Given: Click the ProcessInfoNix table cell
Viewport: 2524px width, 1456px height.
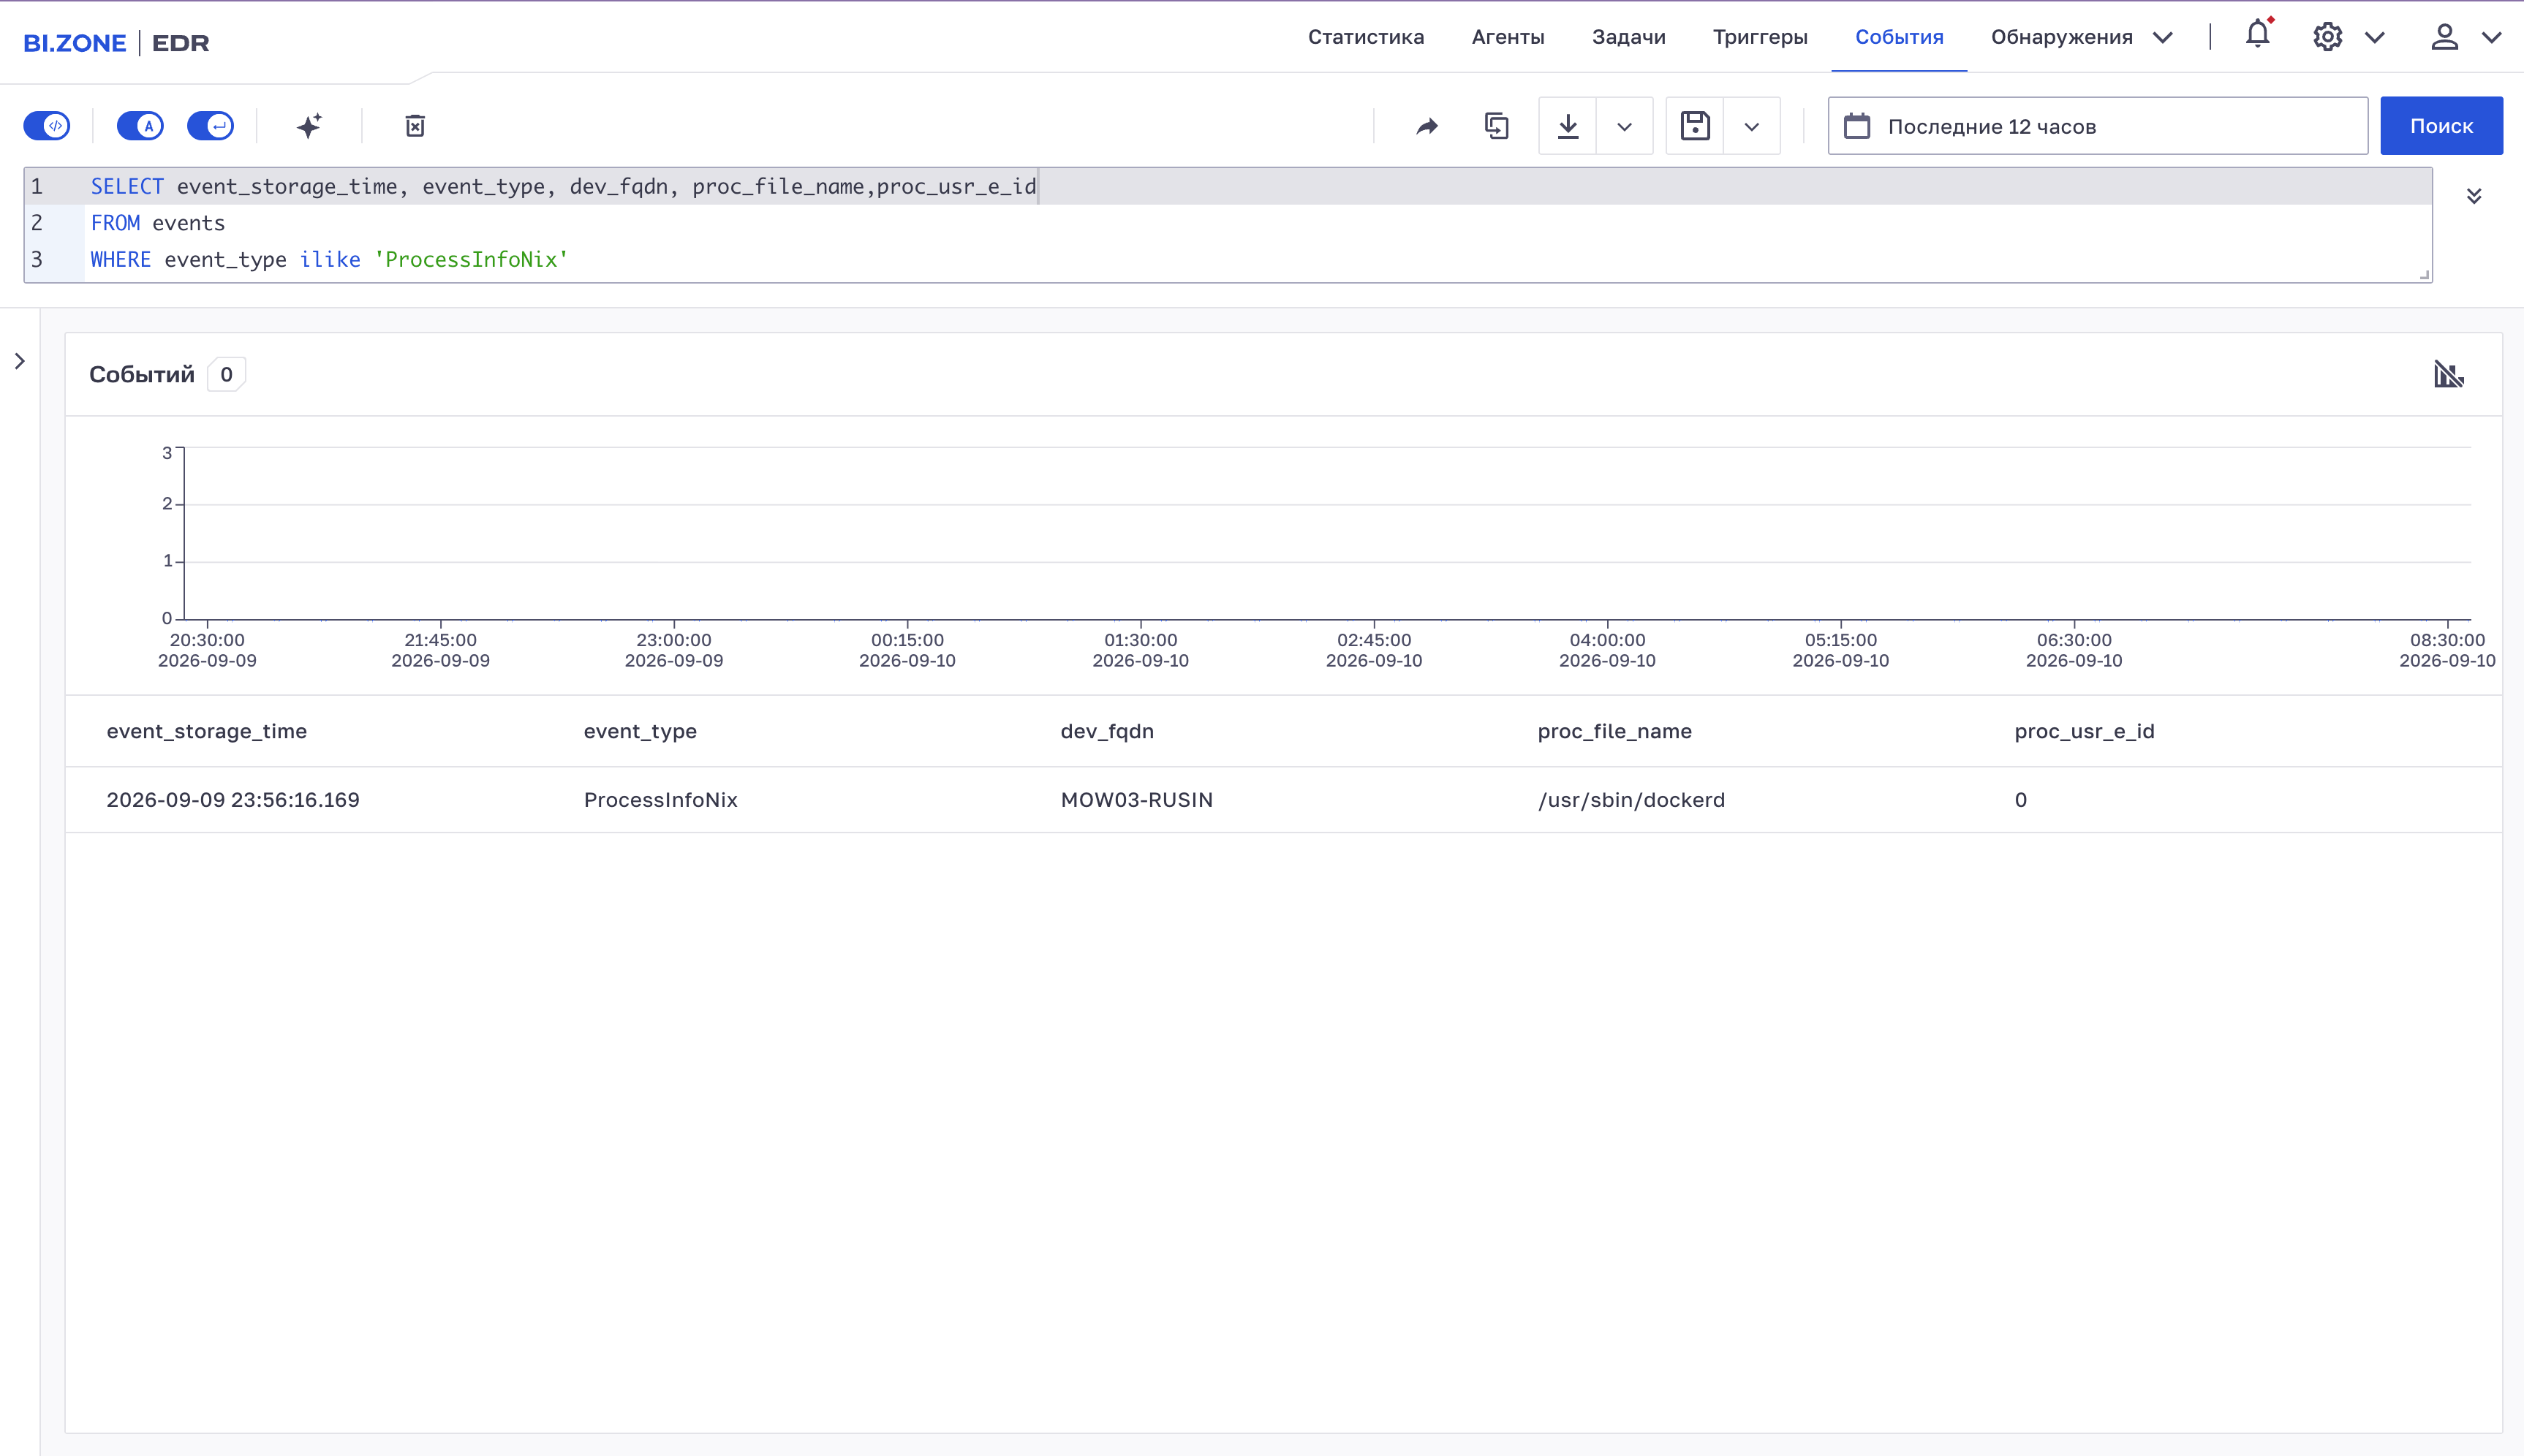Looking at the screenshot, I should (660, 800).
